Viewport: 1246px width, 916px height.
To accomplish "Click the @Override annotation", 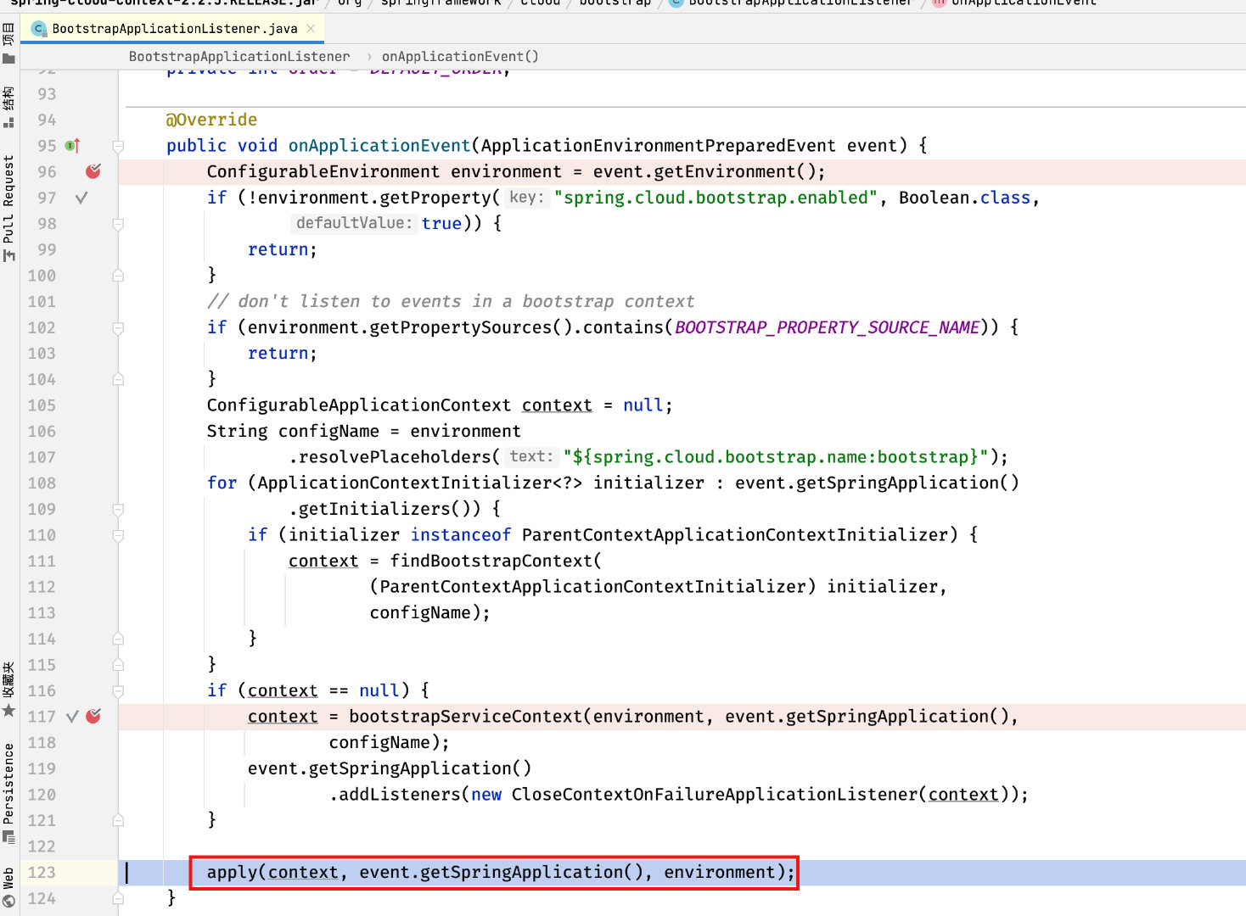I will coord(211,120).
